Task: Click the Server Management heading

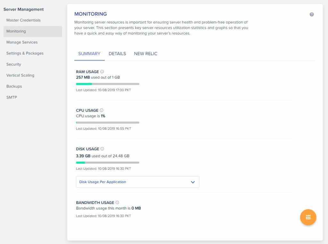Action: (x=23, y=9)
